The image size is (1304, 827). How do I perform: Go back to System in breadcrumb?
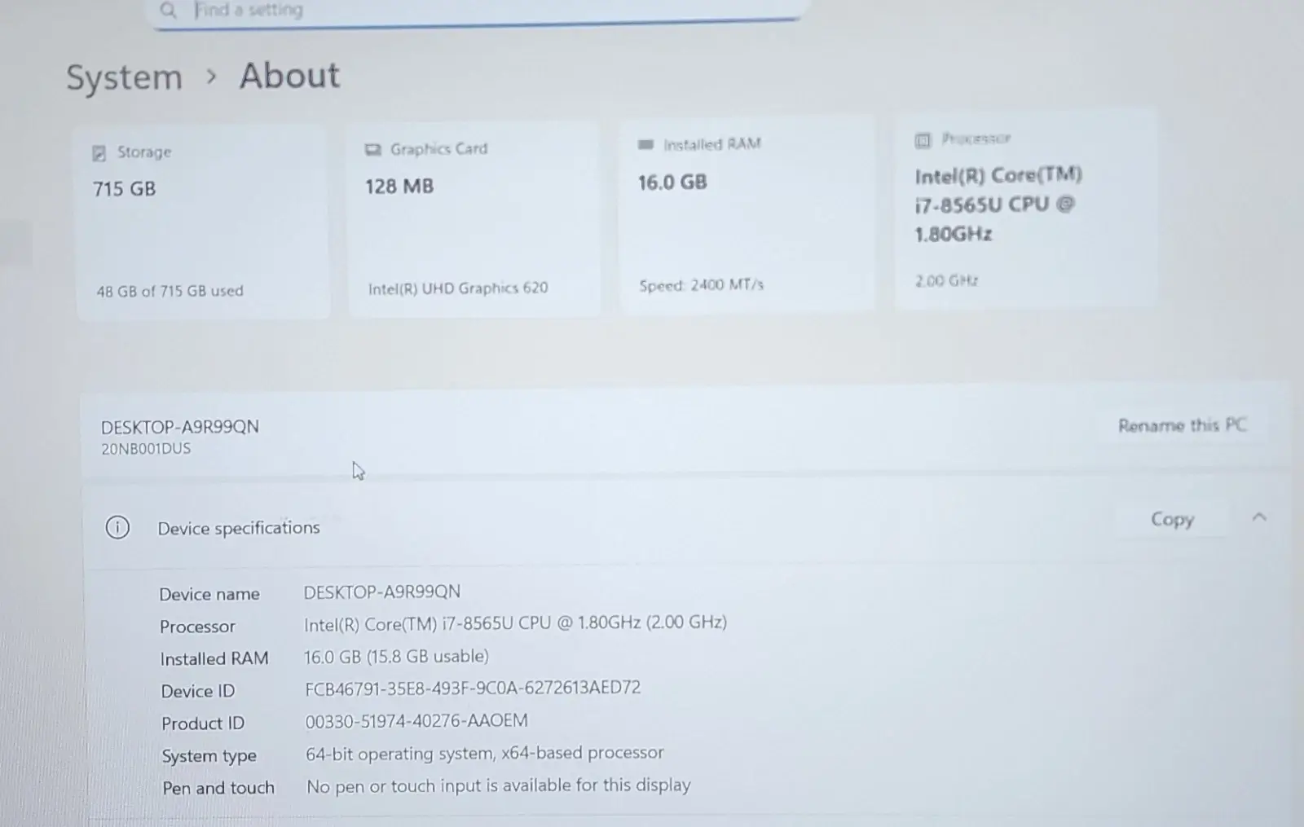tap(124, 78)
